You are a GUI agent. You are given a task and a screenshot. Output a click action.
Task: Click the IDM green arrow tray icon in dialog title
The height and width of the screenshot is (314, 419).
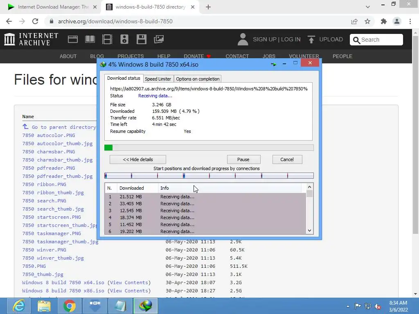click(x=273, y=64)
